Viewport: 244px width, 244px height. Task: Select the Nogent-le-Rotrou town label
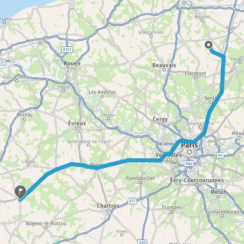(x=46, y=223)
